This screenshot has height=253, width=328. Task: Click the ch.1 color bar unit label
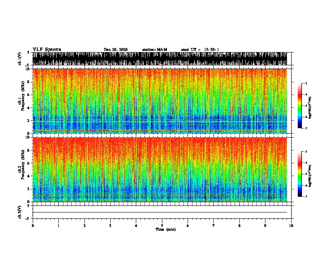[x=310, y=107]
